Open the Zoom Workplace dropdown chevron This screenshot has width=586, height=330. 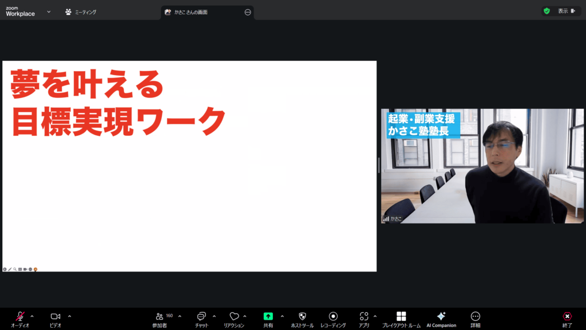[49, 11]
